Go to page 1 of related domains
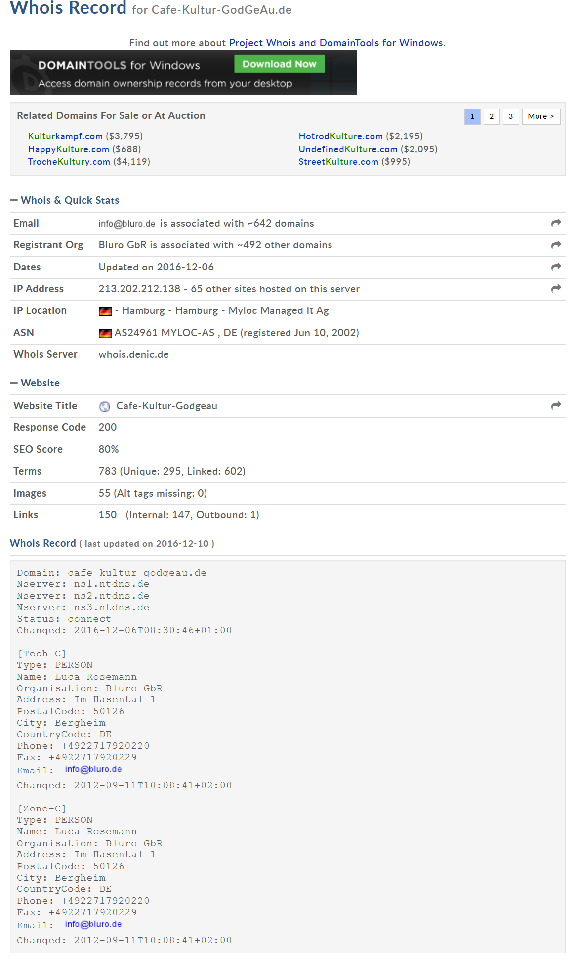The height and width of the screenshot is (962, 578). [x=472, y=116]
